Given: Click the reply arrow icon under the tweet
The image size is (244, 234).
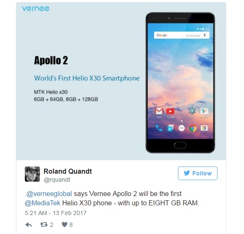Looking at the screenshot, I should 29,225.
